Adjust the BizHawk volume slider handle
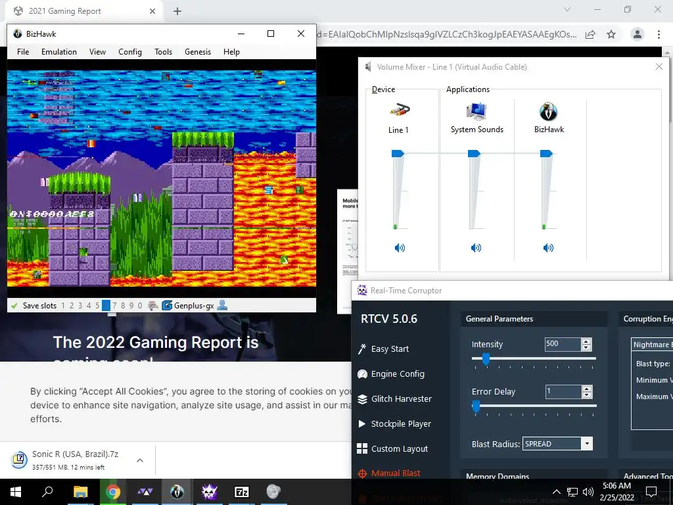This screenshot has width=673, height=505. coord(546,153)
